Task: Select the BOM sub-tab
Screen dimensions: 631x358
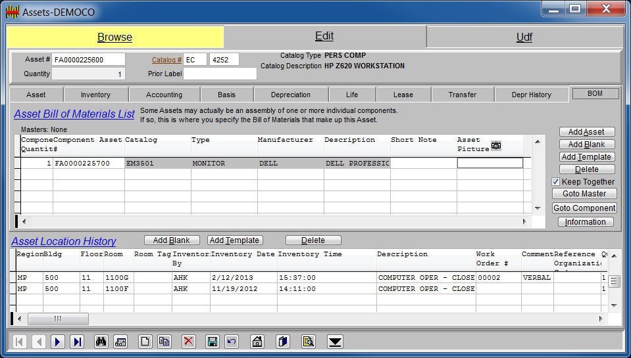Action: click(595, 94)
